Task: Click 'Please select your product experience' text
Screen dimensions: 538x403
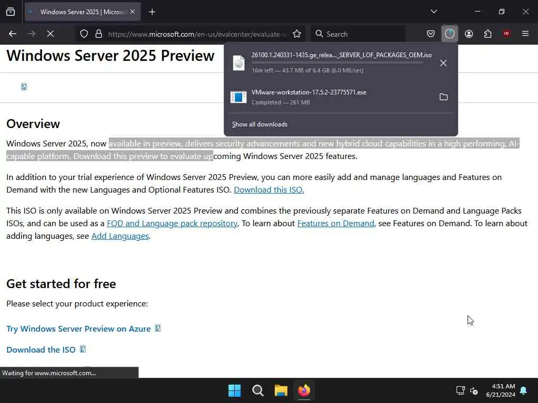Action: click(x=77, y=304)
